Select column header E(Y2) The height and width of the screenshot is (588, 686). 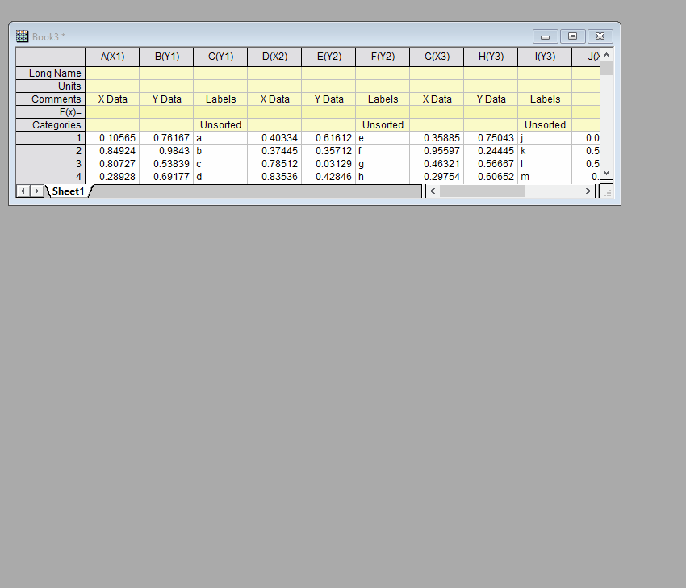tap(328, 57)
